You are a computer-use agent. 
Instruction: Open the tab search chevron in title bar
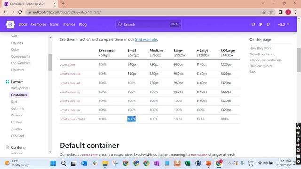263,3
